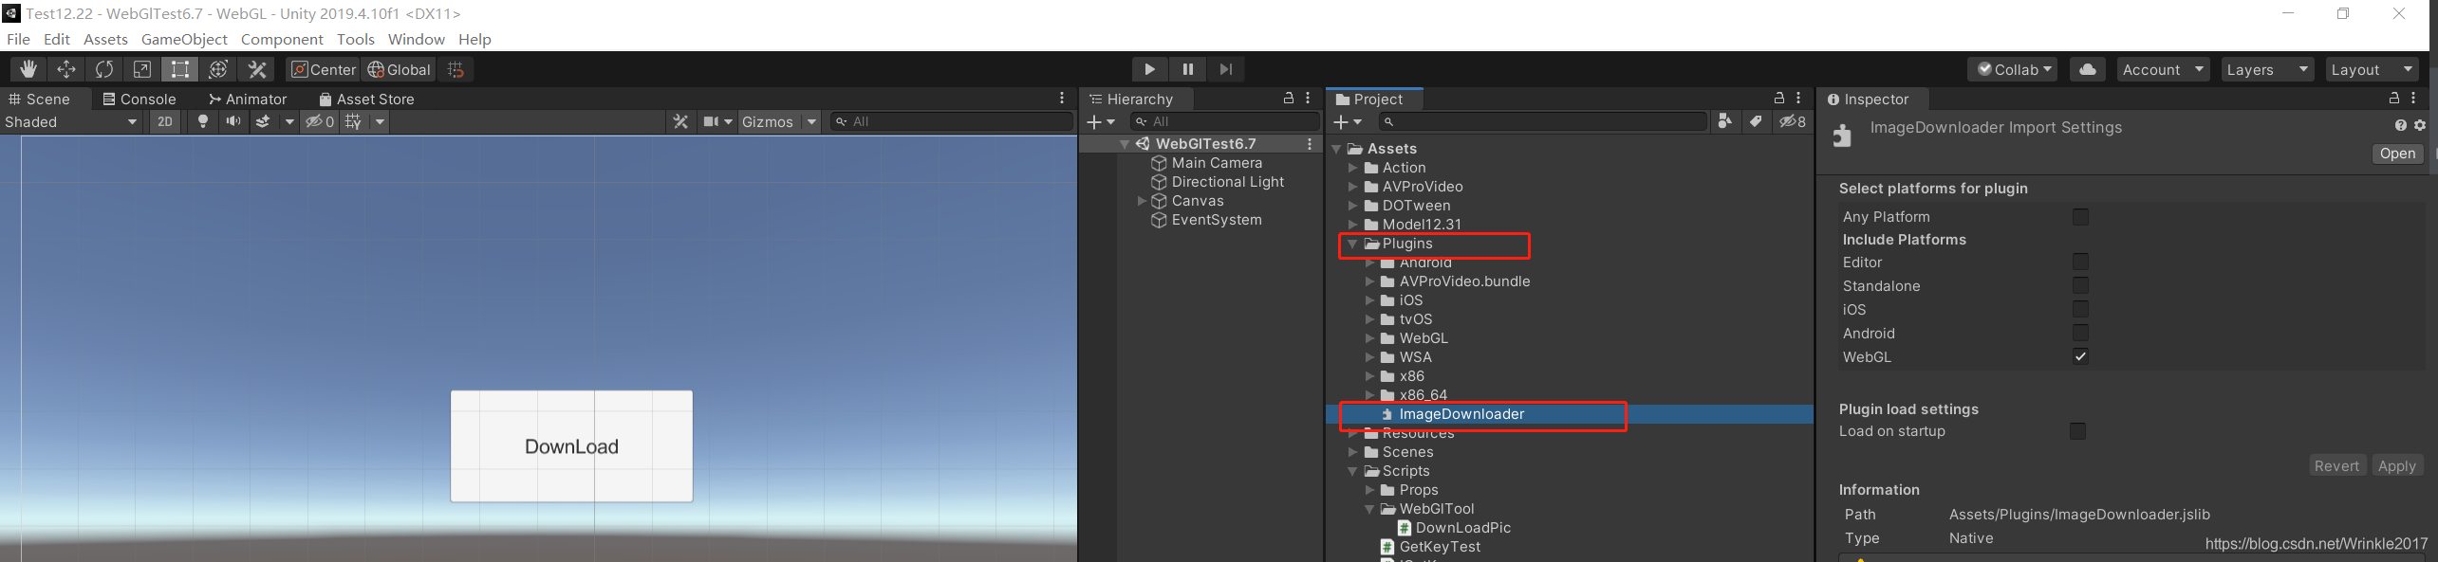2438x562 pixels.
Task: Toggle scene lighting bulb icon
Action: [202, 121]
